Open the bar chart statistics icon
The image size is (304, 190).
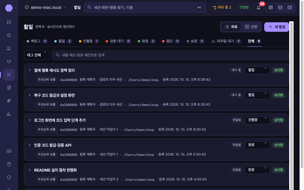tap(9, 114)
